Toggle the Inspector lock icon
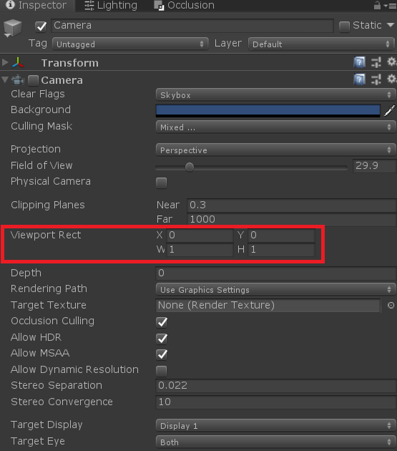 377,5
